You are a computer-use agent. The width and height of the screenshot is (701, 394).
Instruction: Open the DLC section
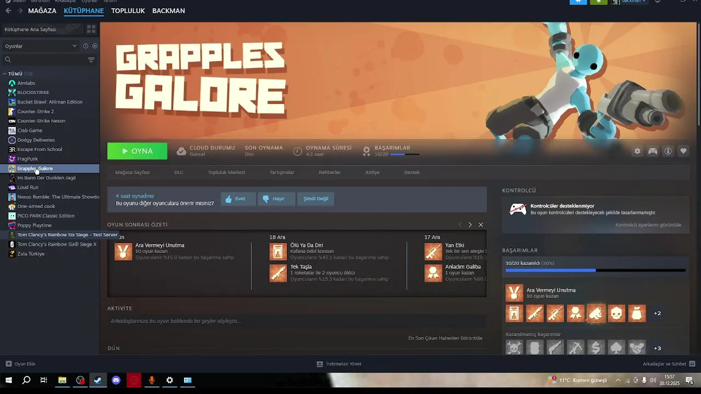click(179, 172)
